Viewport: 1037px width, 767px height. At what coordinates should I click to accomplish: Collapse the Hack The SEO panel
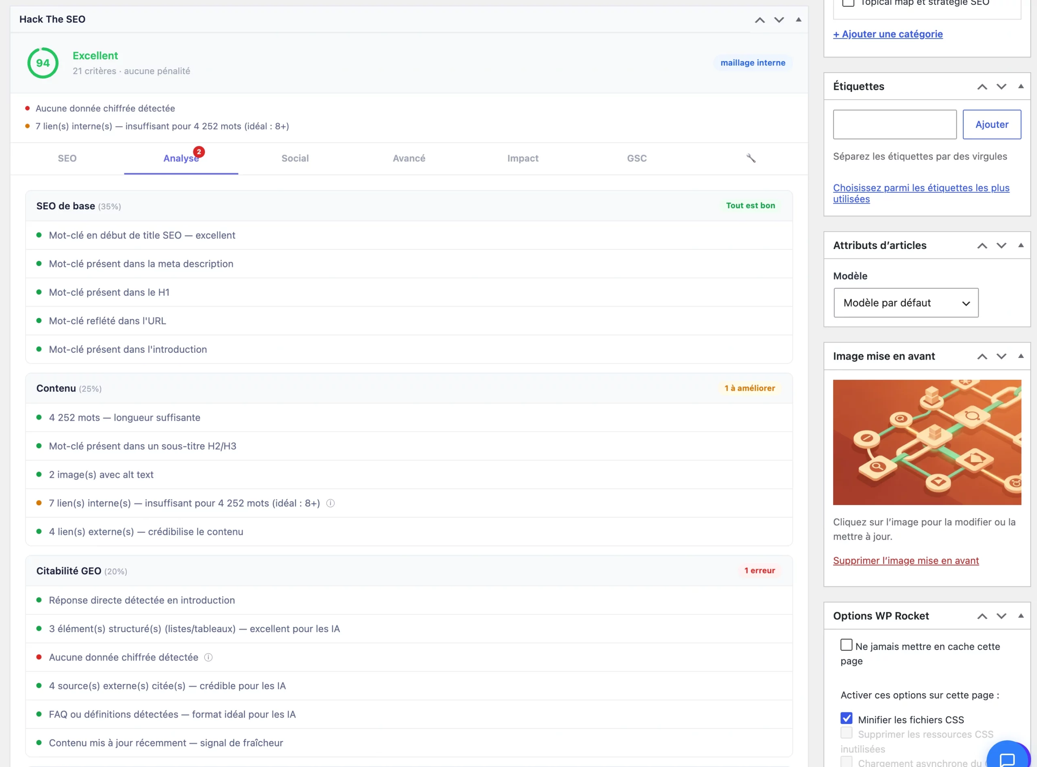point(799,19)
